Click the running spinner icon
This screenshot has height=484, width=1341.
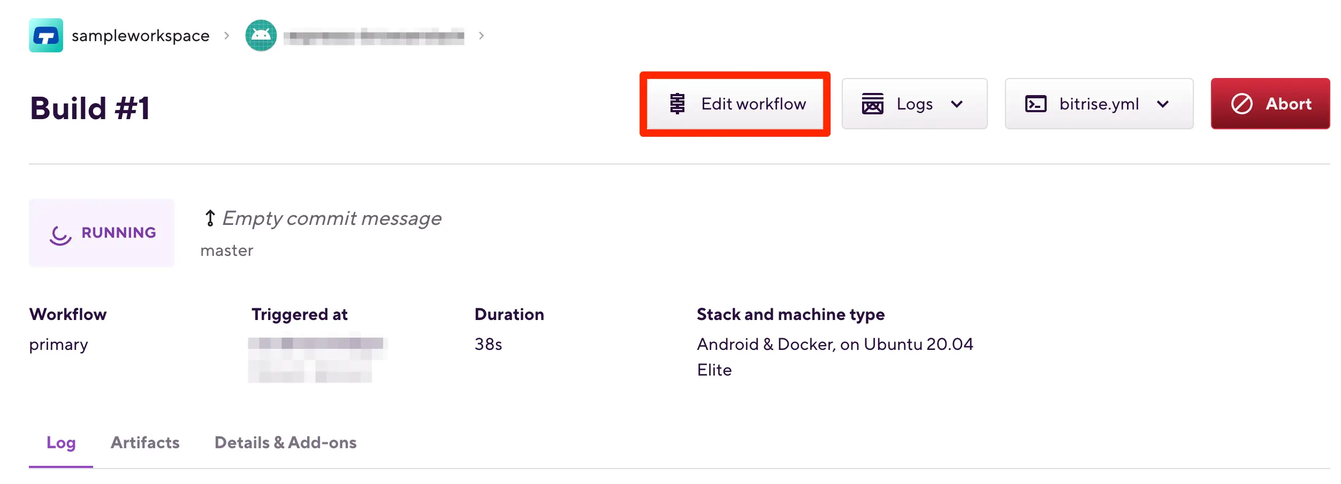[60, 234]
